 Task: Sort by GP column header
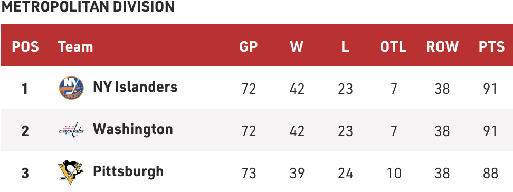click(x=249, y=47)
